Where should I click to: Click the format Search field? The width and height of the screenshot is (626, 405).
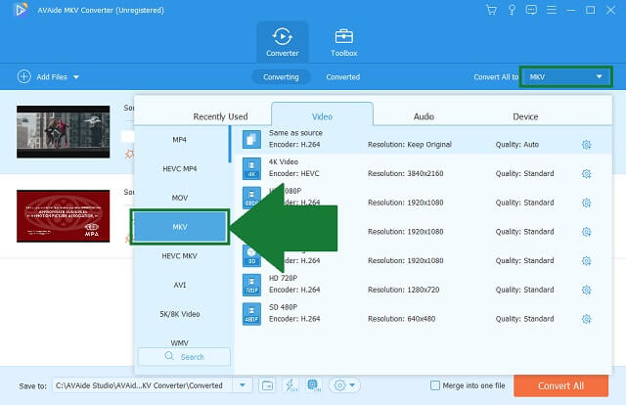tap(185, 356)
